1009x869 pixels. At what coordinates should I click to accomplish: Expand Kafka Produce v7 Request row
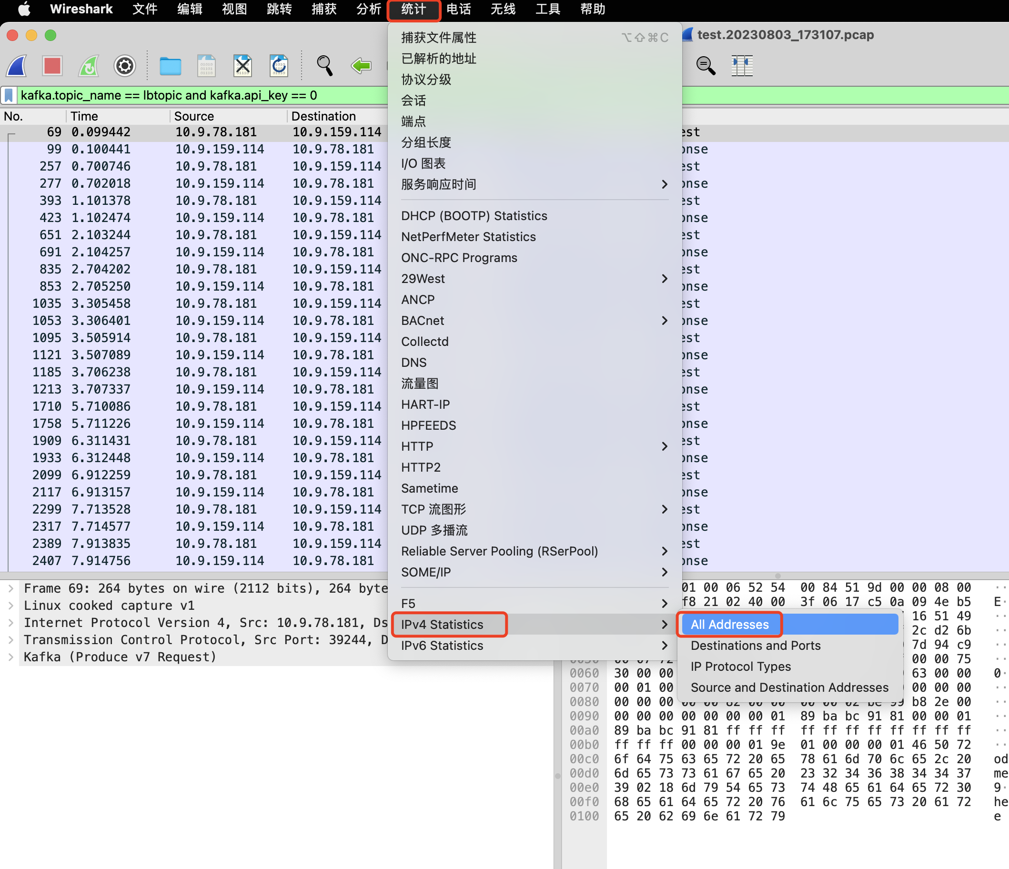(x=10, y=657)
